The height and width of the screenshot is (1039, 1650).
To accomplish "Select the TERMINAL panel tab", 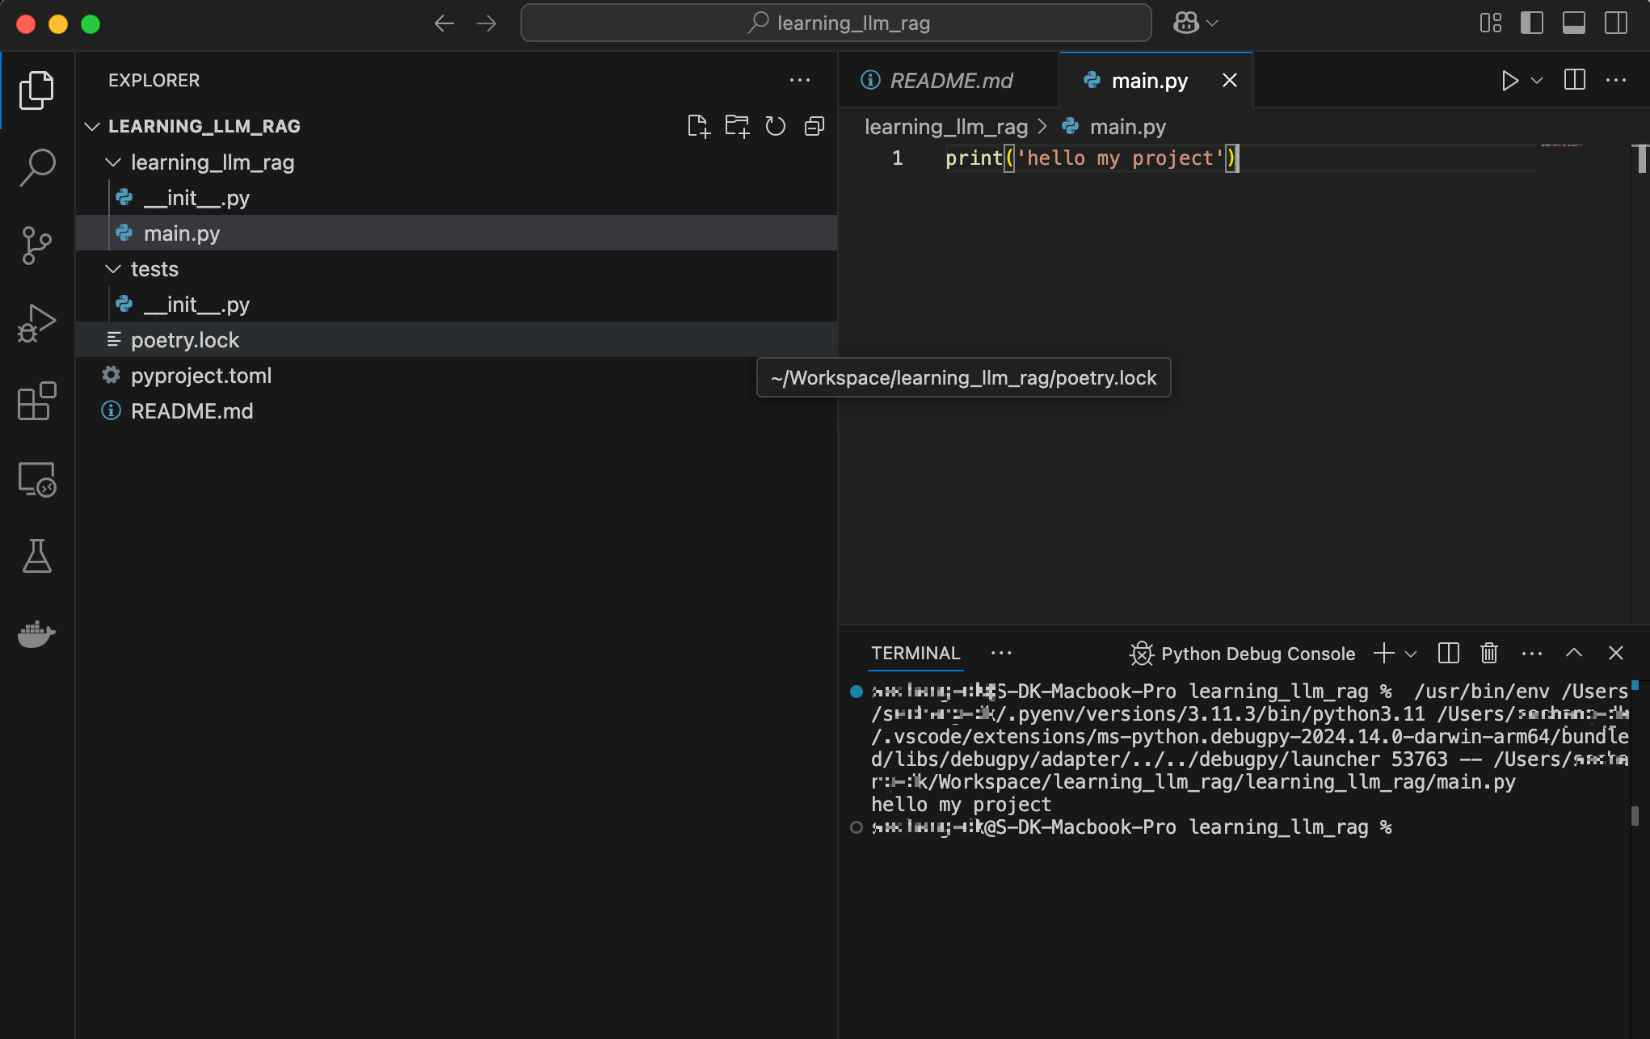I will [915, 653].
